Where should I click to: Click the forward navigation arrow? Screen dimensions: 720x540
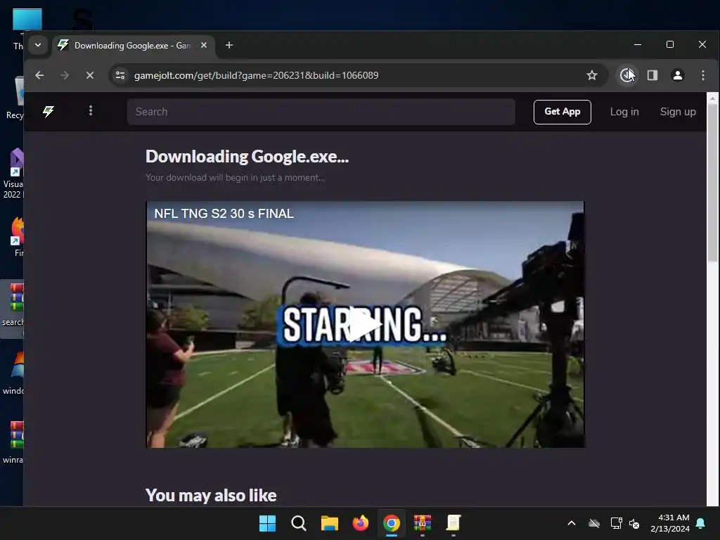click(x=65, y=75)
